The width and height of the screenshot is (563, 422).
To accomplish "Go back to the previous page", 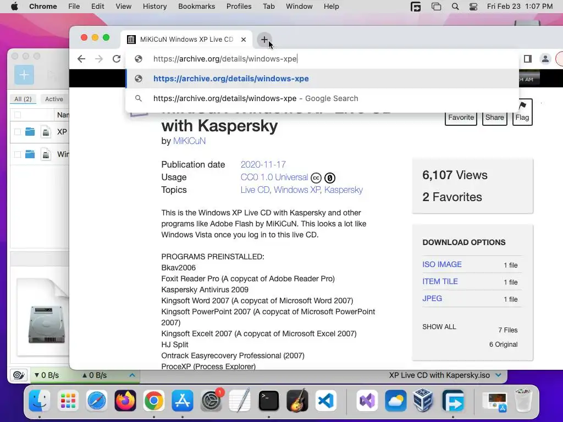I will [81, 59].
